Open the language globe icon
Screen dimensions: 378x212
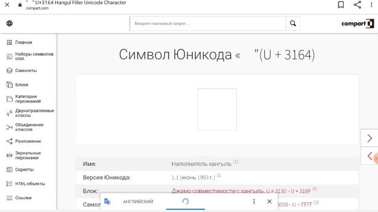tap(9, 24)
